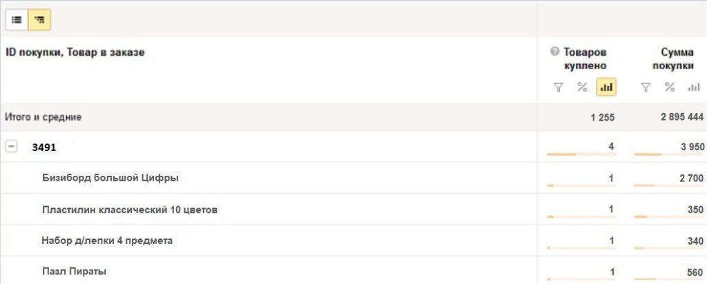
Task: Open filter for Товаров куплено column
Action: tap(559, 88)
